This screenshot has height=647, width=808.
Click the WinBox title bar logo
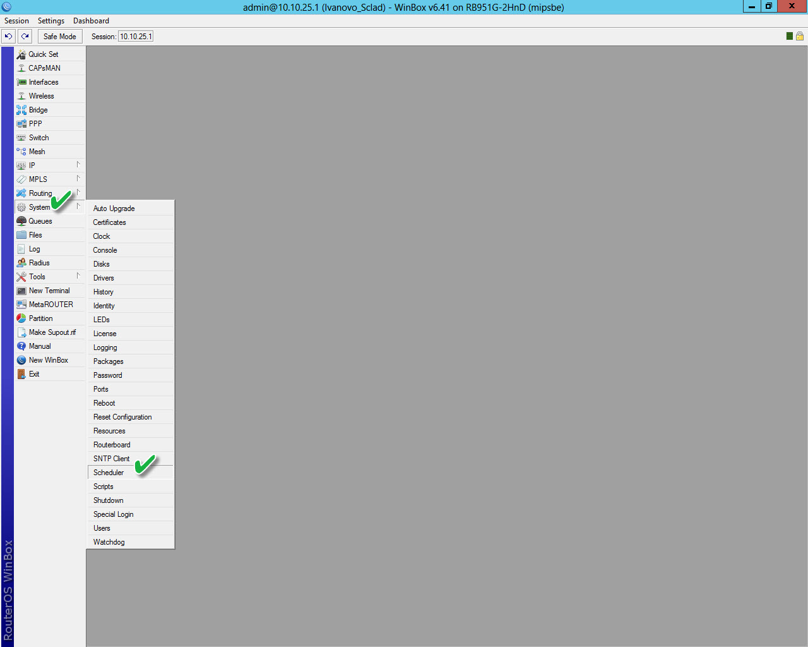(6, 7)
